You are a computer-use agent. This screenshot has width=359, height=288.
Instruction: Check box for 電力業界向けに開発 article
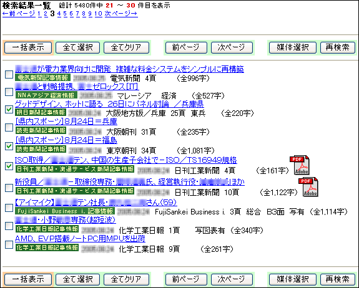click(9, 74)
